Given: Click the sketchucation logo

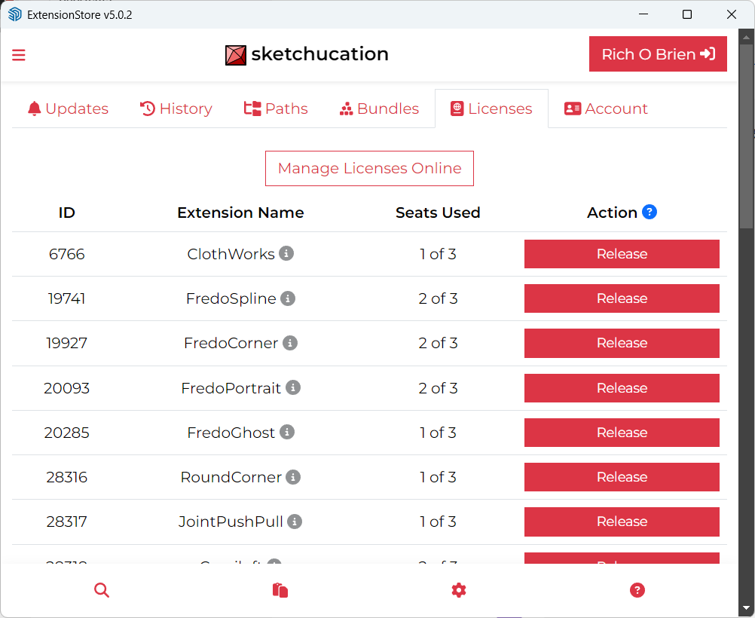Looking at the screenshot, I should point(307,54).
